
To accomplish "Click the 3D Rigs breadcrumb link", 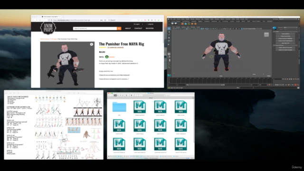I will coord(54,39).
